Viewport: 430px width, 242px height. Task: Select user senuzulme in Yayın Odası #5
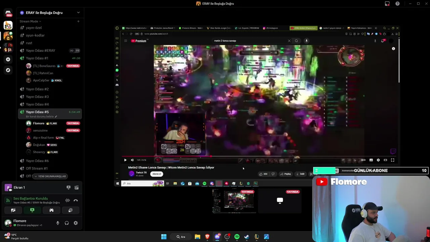[x=53, y=130]
